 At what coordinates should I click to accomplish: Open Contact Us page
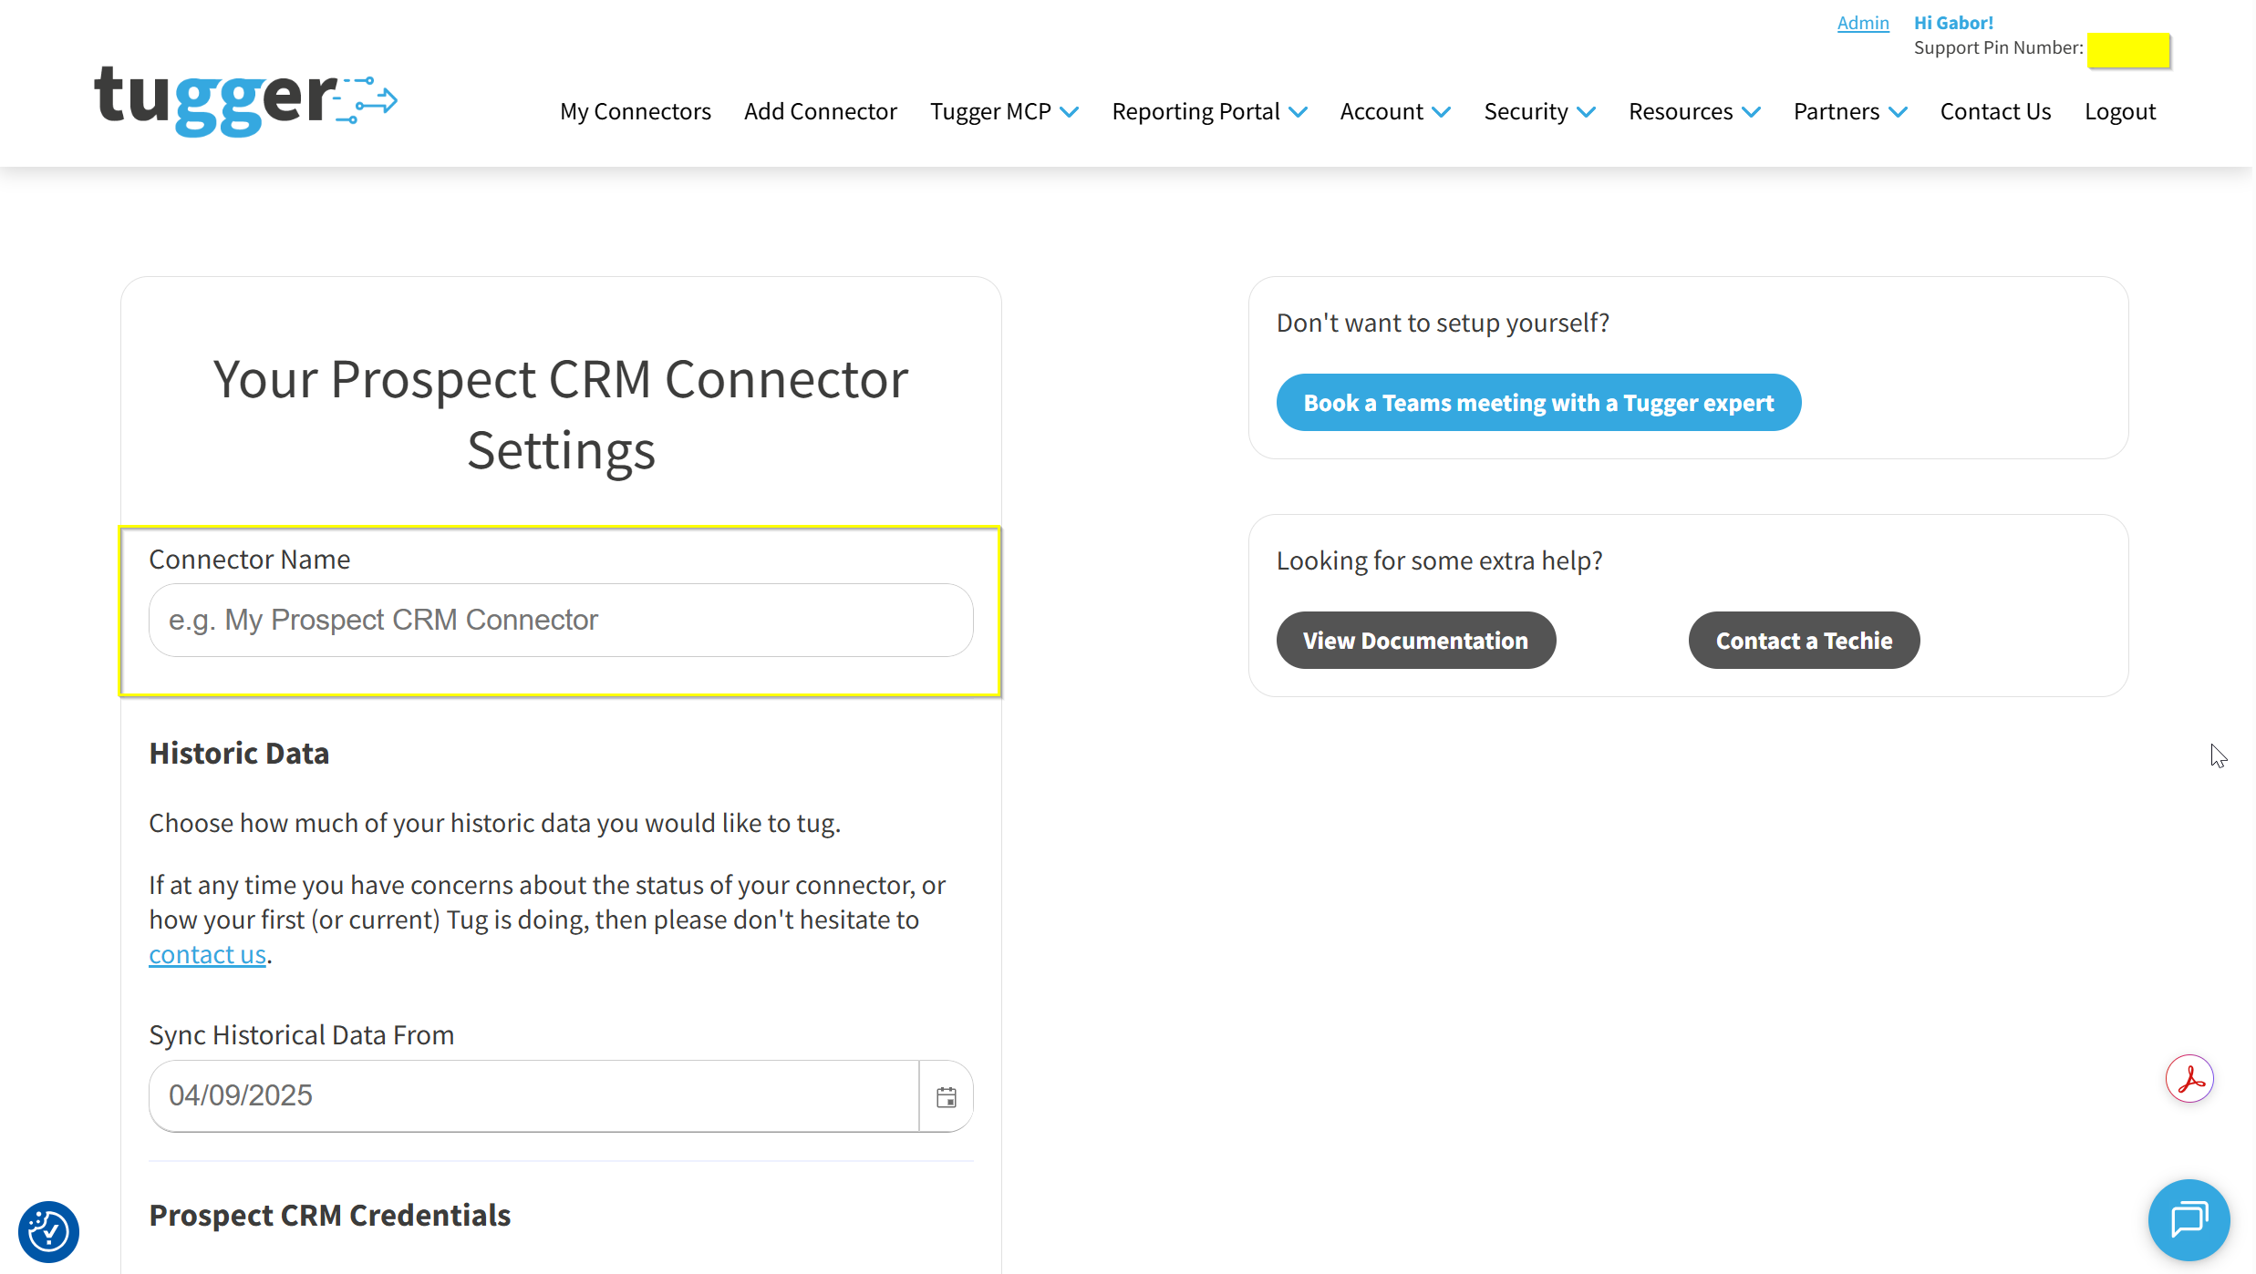click(x=1995, y=111)
